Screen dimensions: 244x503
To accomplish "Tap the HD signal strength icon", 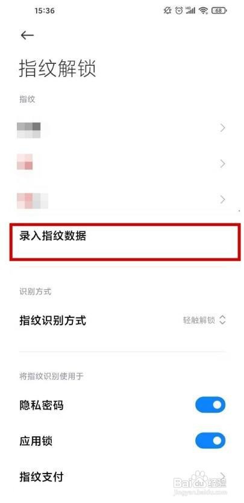I will click(190, 11).
